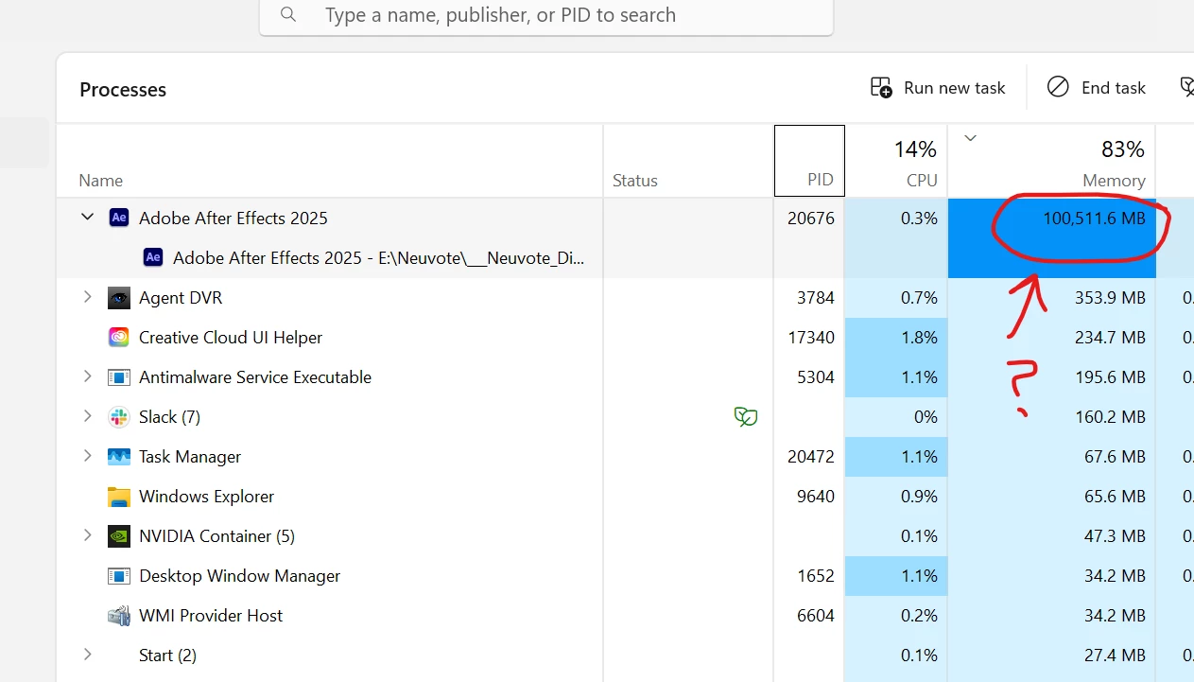The width and height of the screenshot is (1194, 682).
Task: Expand the Start (2) process group
Action: pyautogui.click(x=87, y=655)
